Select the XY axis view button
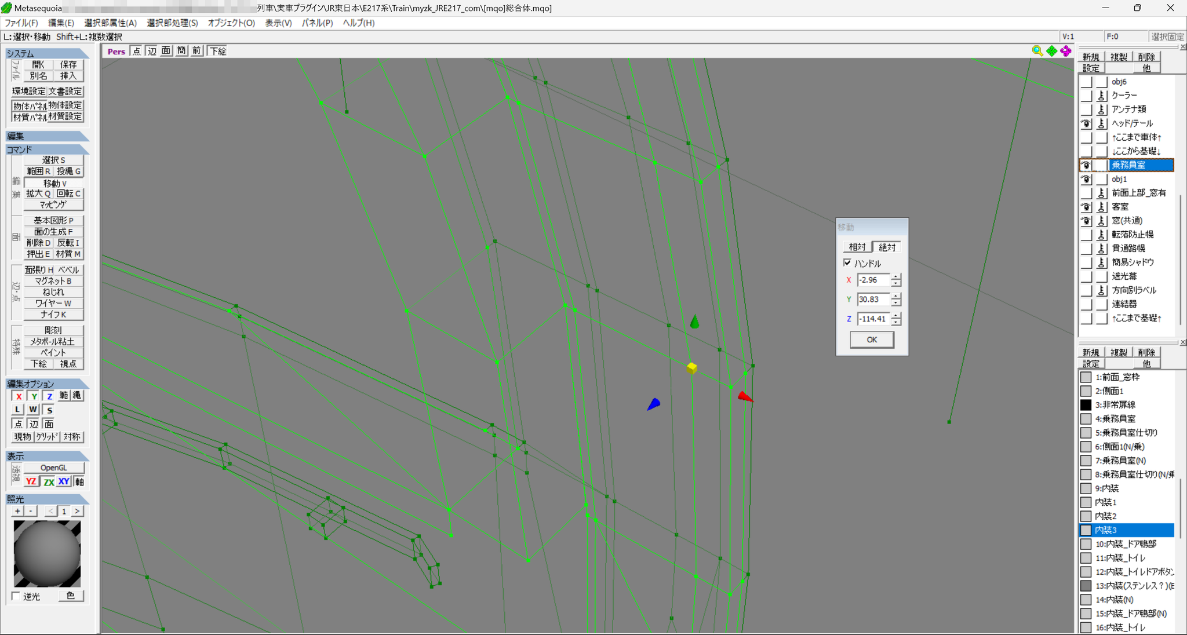The width and height of the screenshot is (1187, 635). point(64,481)
